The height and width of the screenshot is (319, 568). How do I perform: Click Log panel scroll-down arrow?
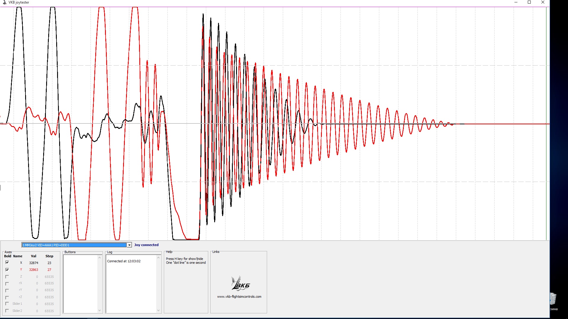(159, 310)
